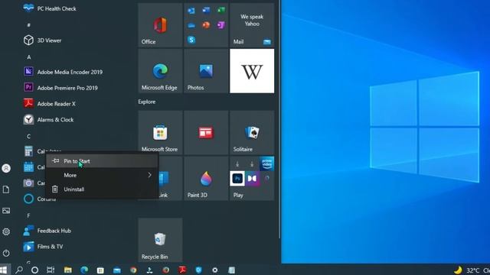Screen dimensions: 490x275
Task: Open the OneDrive icon in the folder tile
Action: [x=191, y=25]
